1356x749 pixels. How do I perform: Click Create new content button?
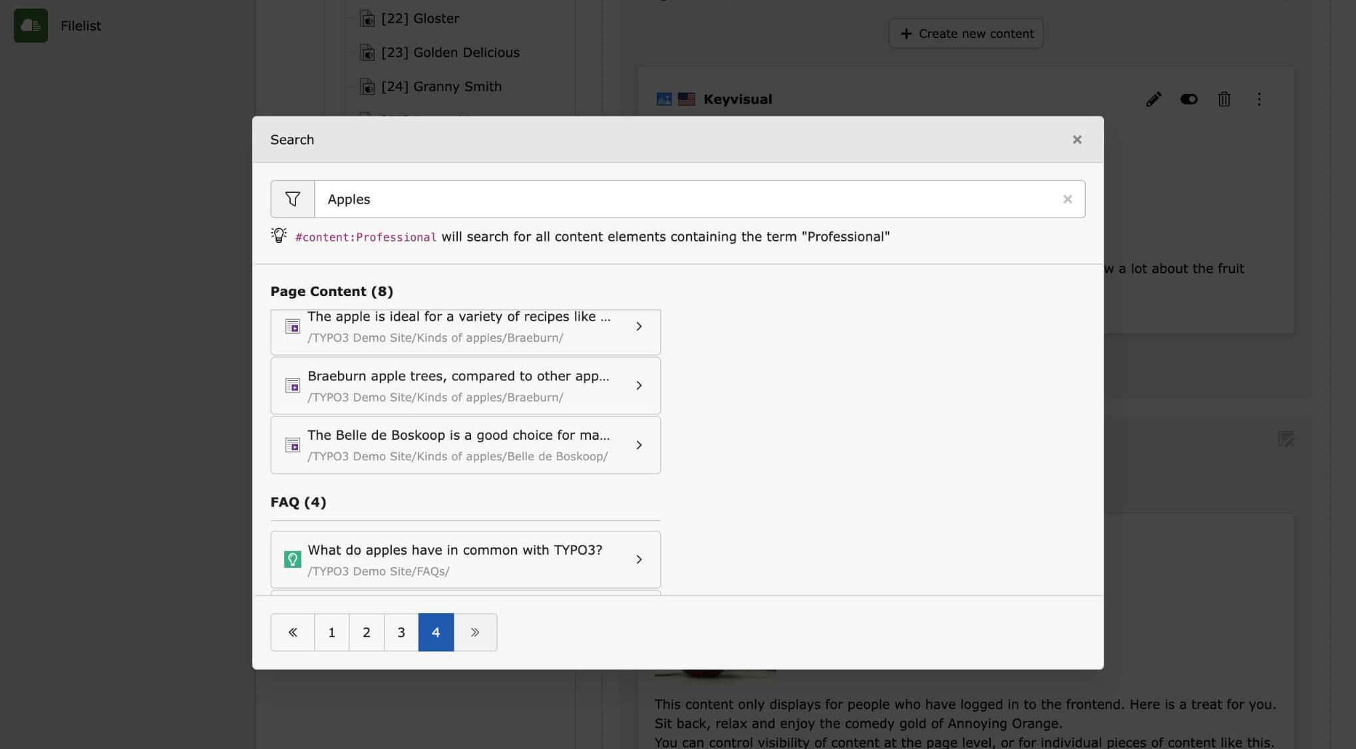965,33
